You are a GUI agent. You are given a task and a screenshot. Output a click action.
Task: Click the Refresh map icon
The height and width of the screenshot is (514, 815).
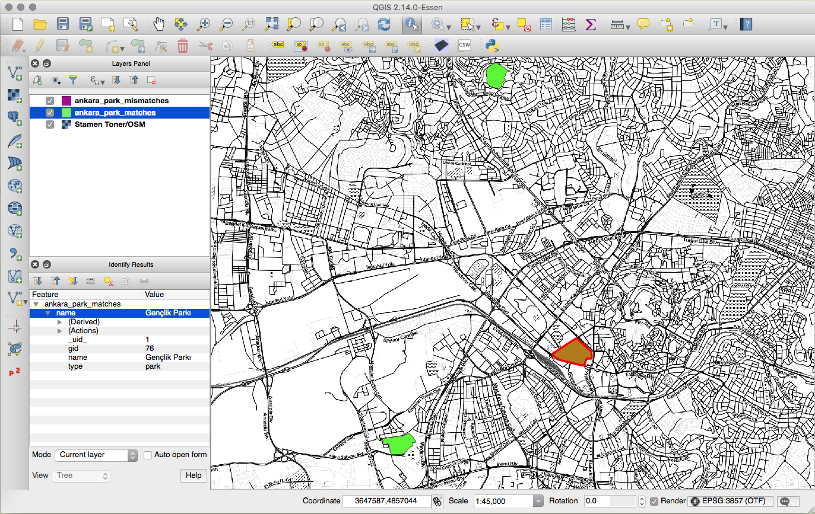click(384, 24)
